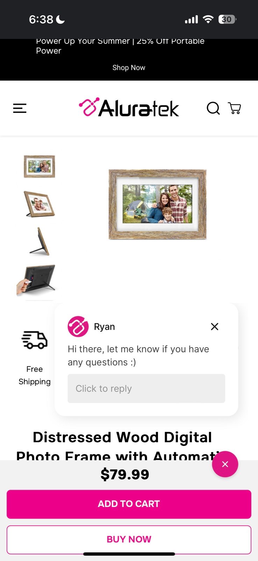The height and width of the screenshot is (561, 258).
Task: Tap the Wi-Fi status icon
Action: coord(208,19)
